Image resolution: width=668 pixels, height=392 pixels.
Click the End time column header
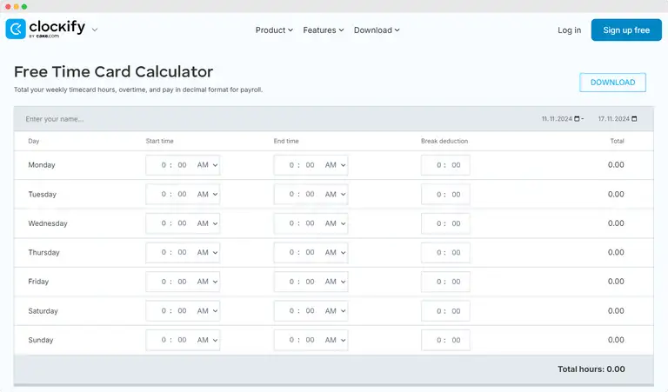pyautogui.click(x=286, y=141)
